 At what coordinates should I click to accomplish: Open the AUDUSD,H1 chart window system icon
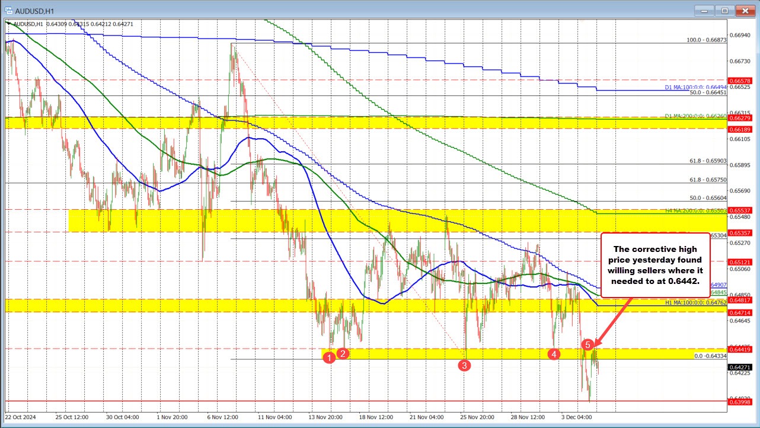9,10
